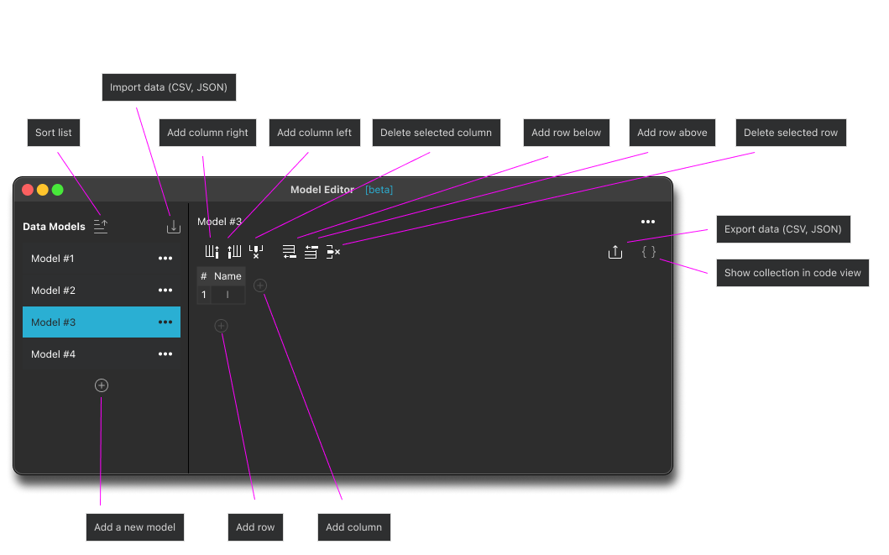Click the Export data share icon
Viewport: 889px width, 555px height.
tap(615, 252)
